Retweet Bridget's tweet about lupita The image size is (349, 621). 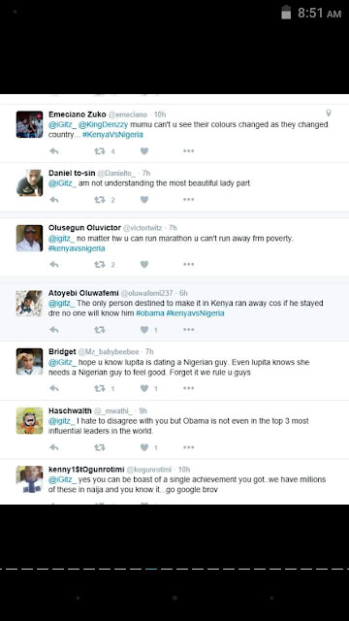pos(100,388)
